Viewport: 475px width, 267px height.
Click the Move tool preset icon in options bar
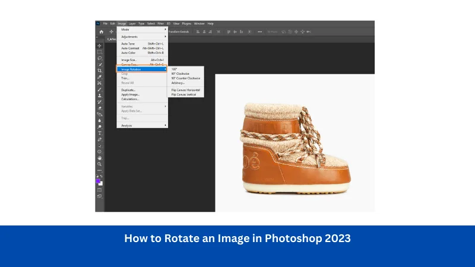point(111,32)
